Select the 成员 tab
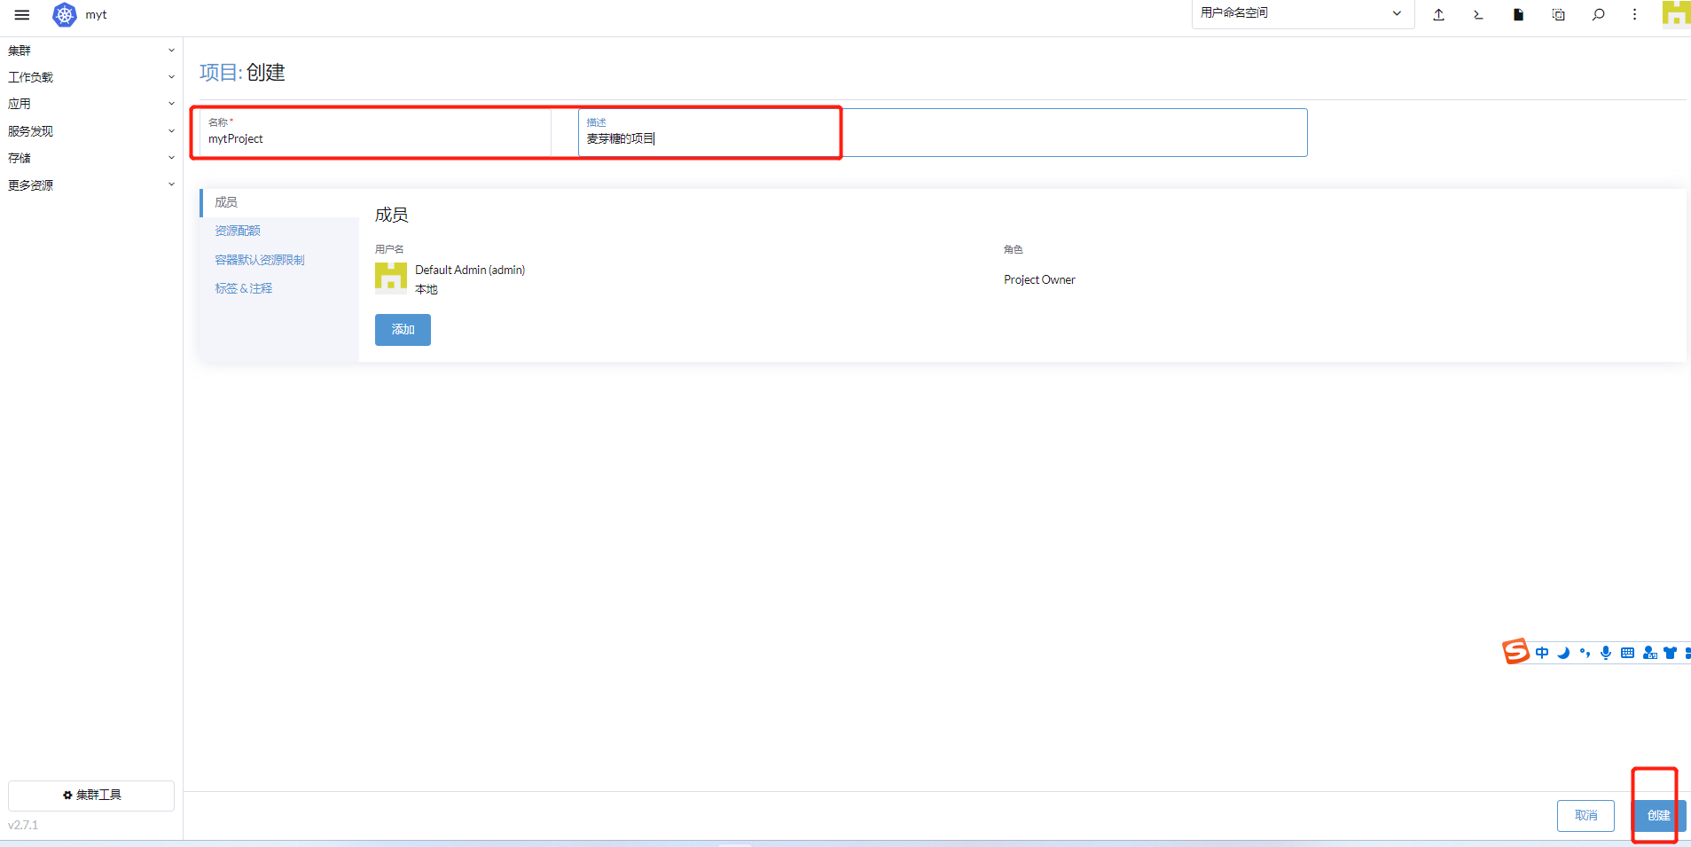The image size is (1691, 847). [x=280, y=202]
